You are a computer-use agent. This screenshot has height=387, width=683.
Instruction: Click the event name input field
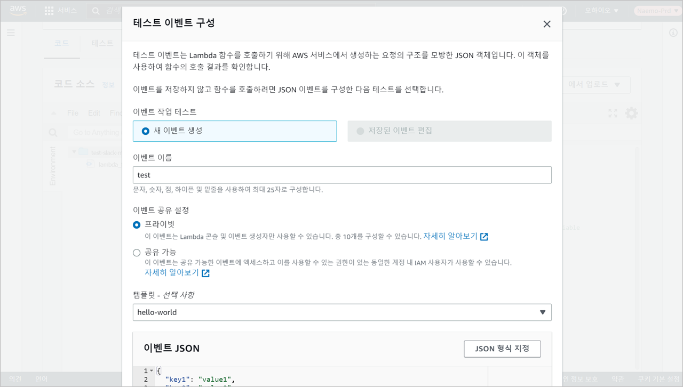[x=342, y=175]
